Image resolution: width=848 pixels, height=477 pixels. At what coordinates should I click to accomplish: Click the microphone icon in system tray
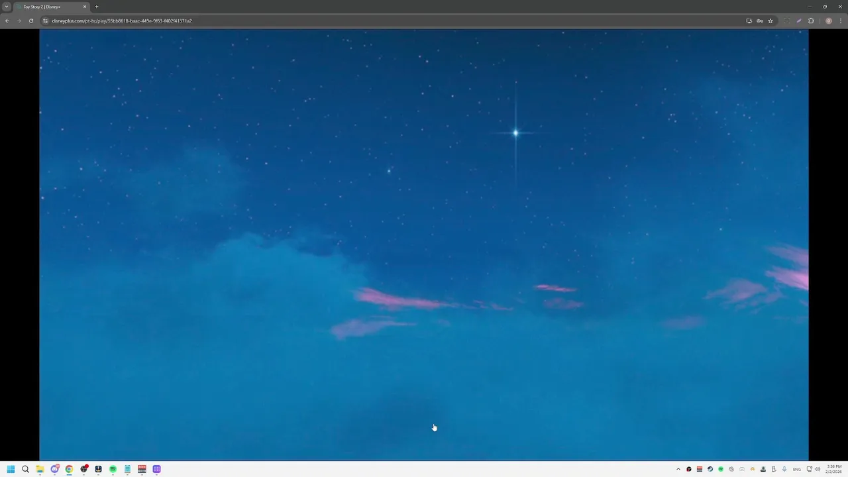click(784, 469)
